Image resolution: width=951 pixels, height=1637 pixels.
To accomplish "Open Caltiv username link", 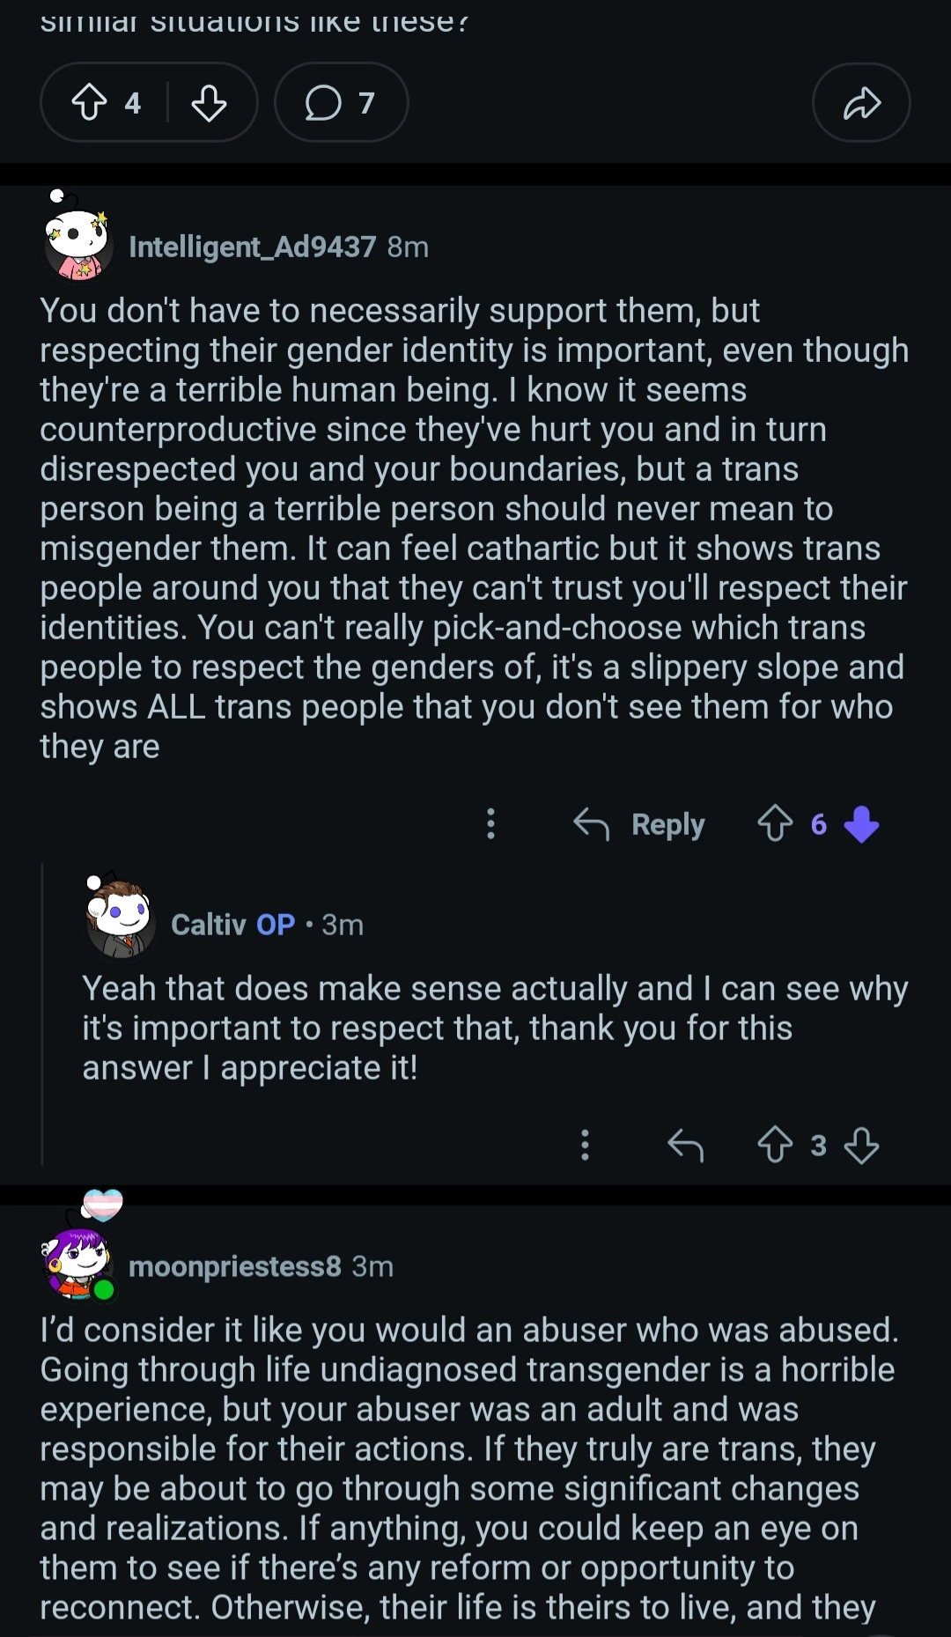I will click(x=208, y=925).
